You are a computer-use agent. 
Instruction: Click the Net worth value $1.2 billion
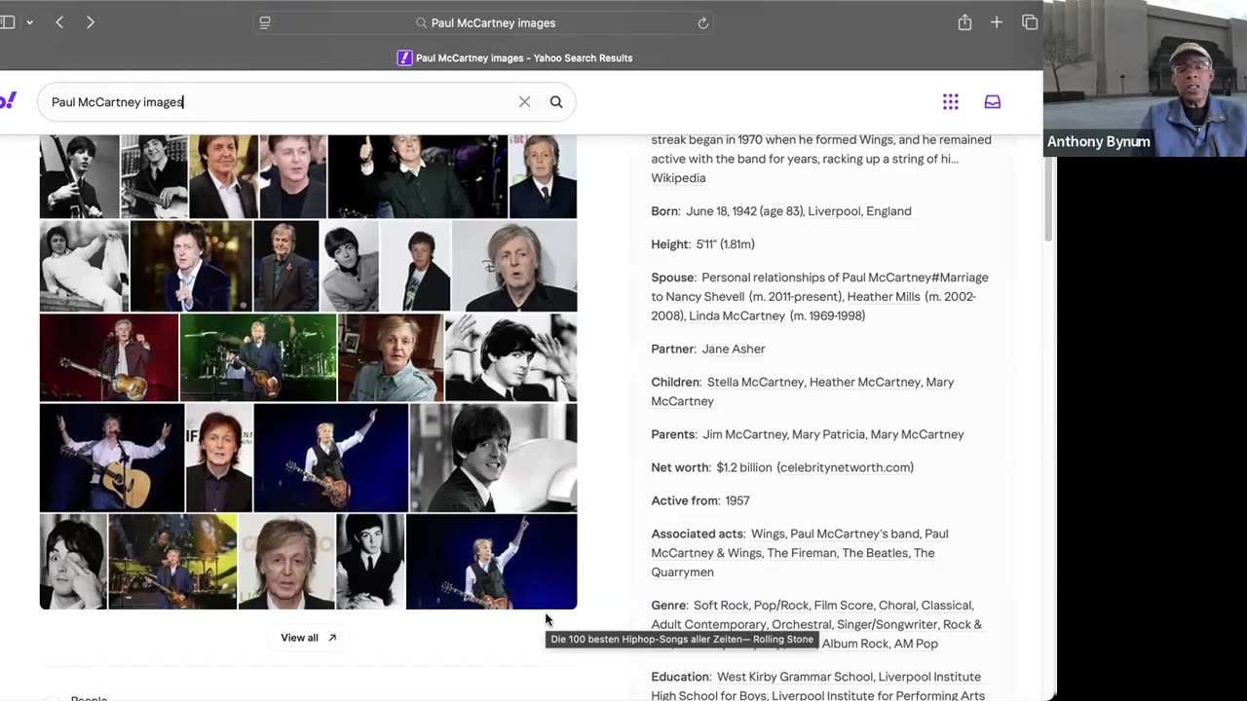click(745, 468)
